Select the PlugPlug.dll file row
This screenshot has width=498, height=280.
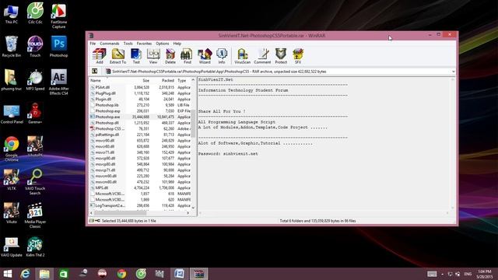click(140, 93)
